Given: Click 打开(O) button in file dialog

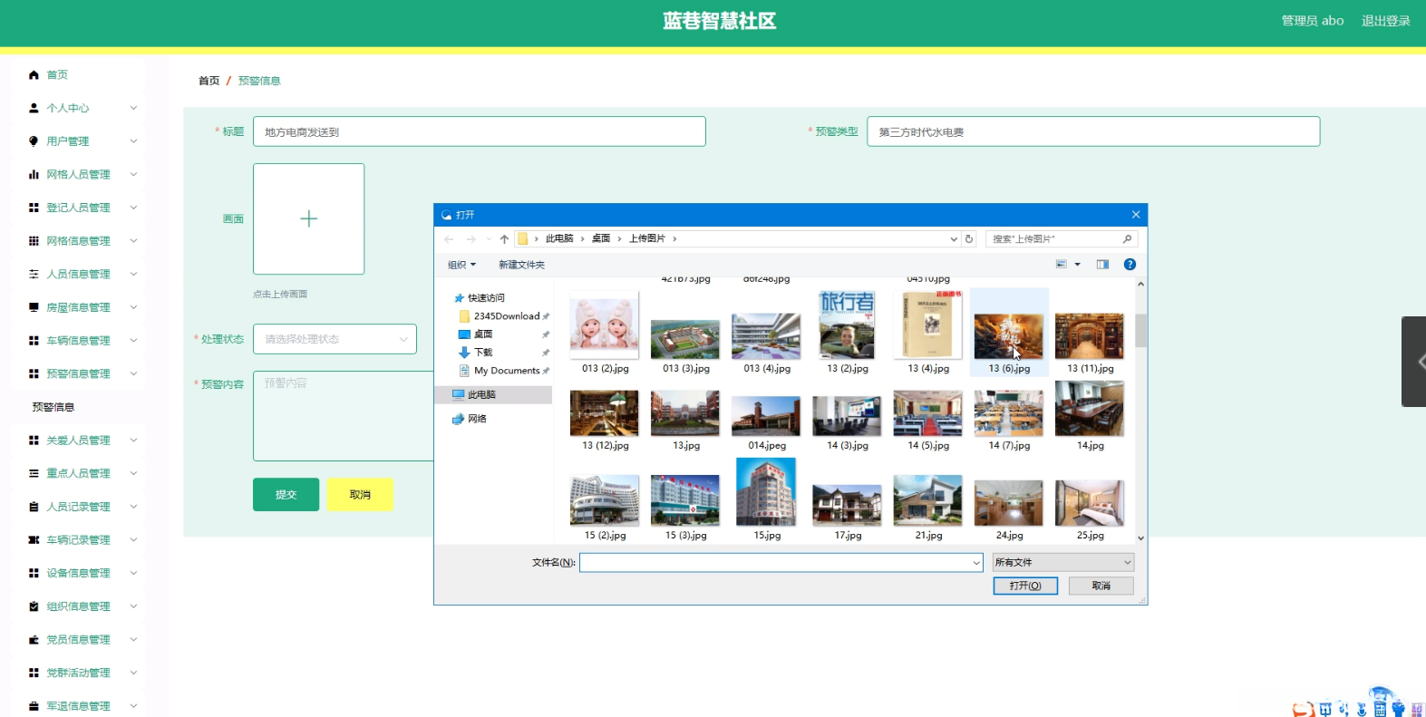Looking at the screenshot, I should [1025, 586].
